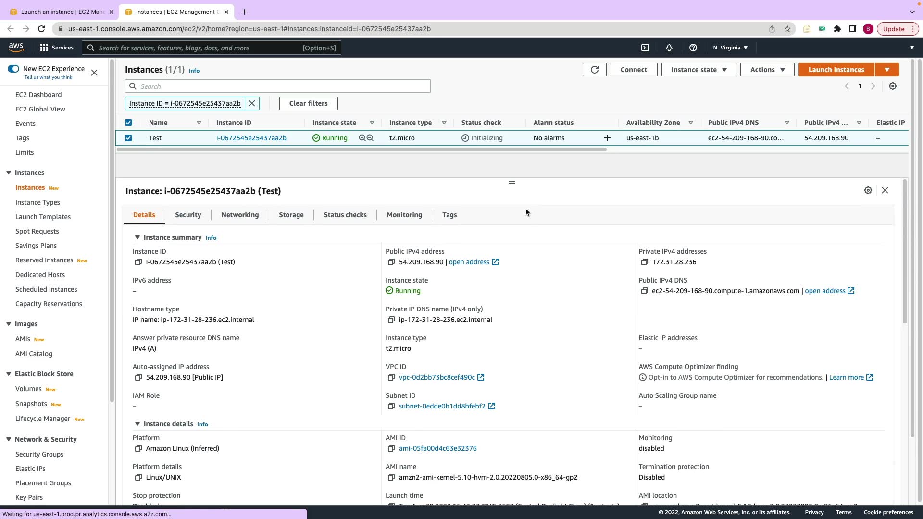
Task: Click the horizontal table scrollbar
Action: point(361,149)
